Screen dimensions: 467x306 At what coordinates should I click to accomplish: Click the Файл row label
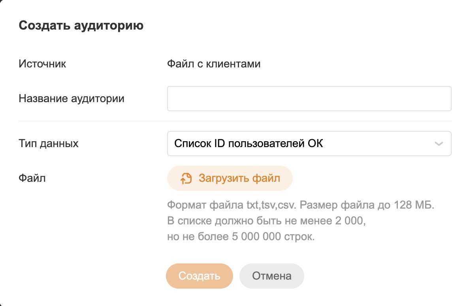tap(32, 178)
